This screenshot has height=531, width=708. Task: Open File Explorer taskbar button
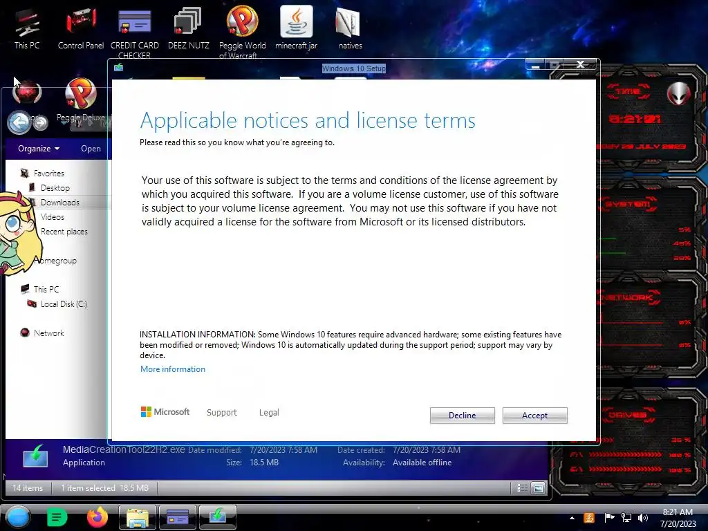[x=138, y=517]
